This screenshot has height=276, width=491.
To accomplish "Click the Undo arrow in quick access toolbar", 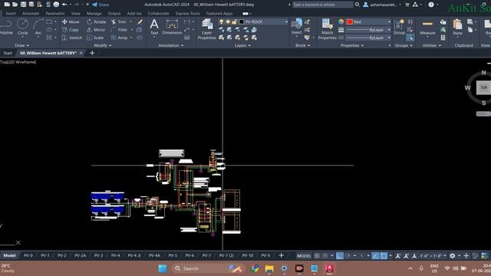I will tap(64, 5).
